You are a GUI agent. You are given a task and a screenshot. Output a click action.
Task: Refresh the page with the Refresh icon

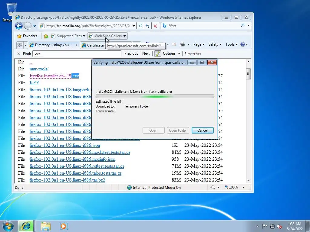148,26
